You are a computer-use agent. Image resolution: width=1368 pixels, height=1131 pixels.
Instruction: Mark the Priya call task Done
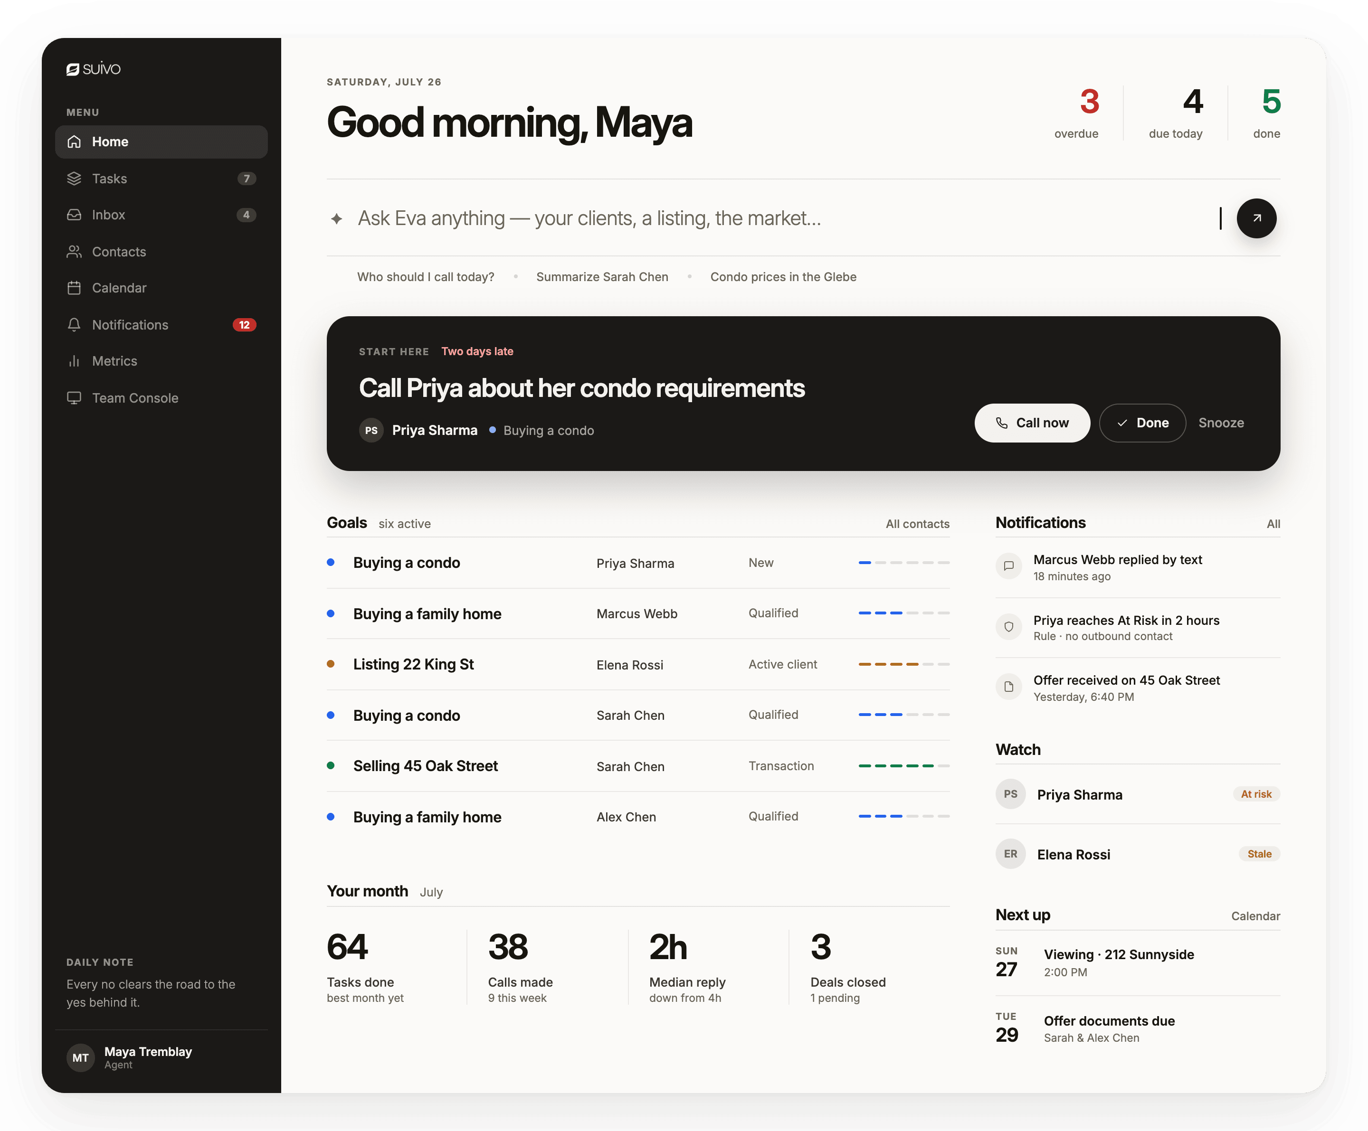click(1142, 423)
